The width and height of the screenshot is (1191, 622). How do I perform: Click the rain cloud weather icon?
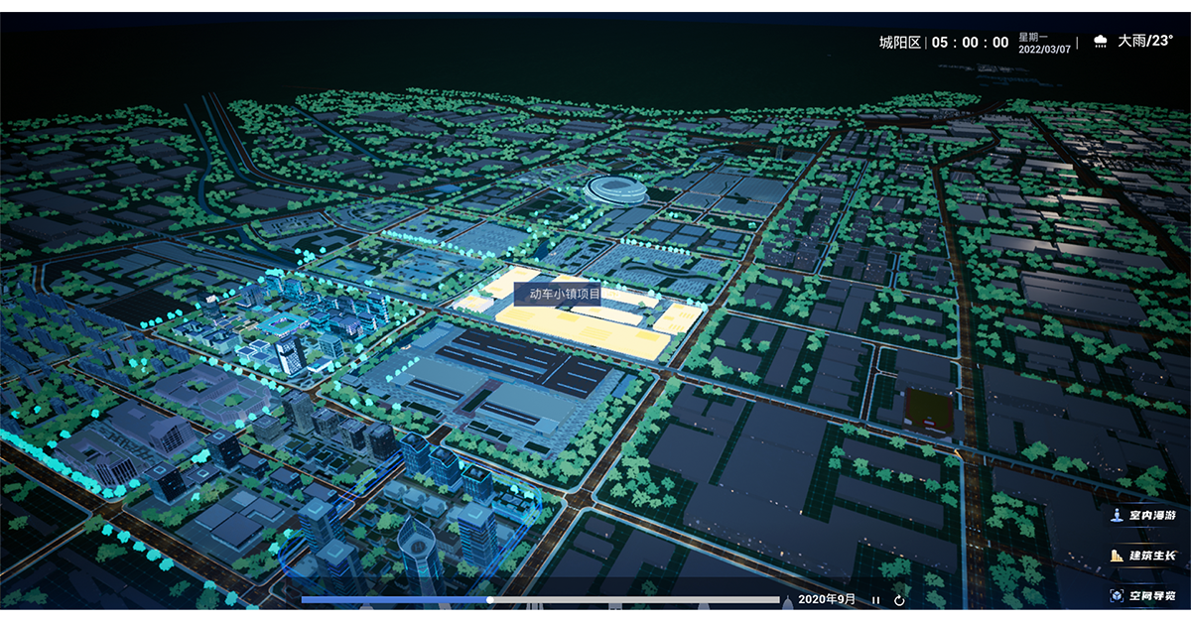[x=1100, y=42]
